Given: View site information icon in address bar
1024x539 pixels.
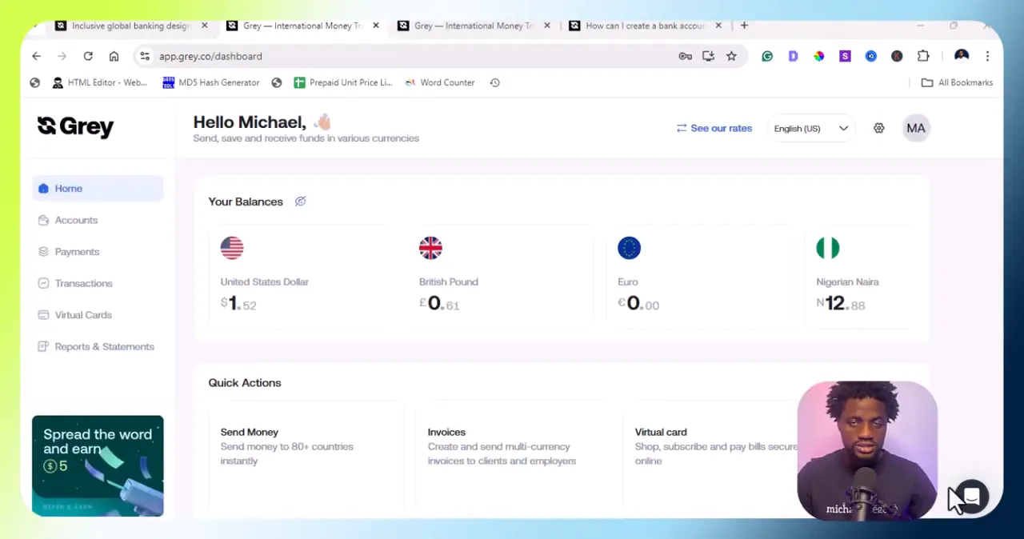Looking at the screenshot, I should tap(144, 56).
